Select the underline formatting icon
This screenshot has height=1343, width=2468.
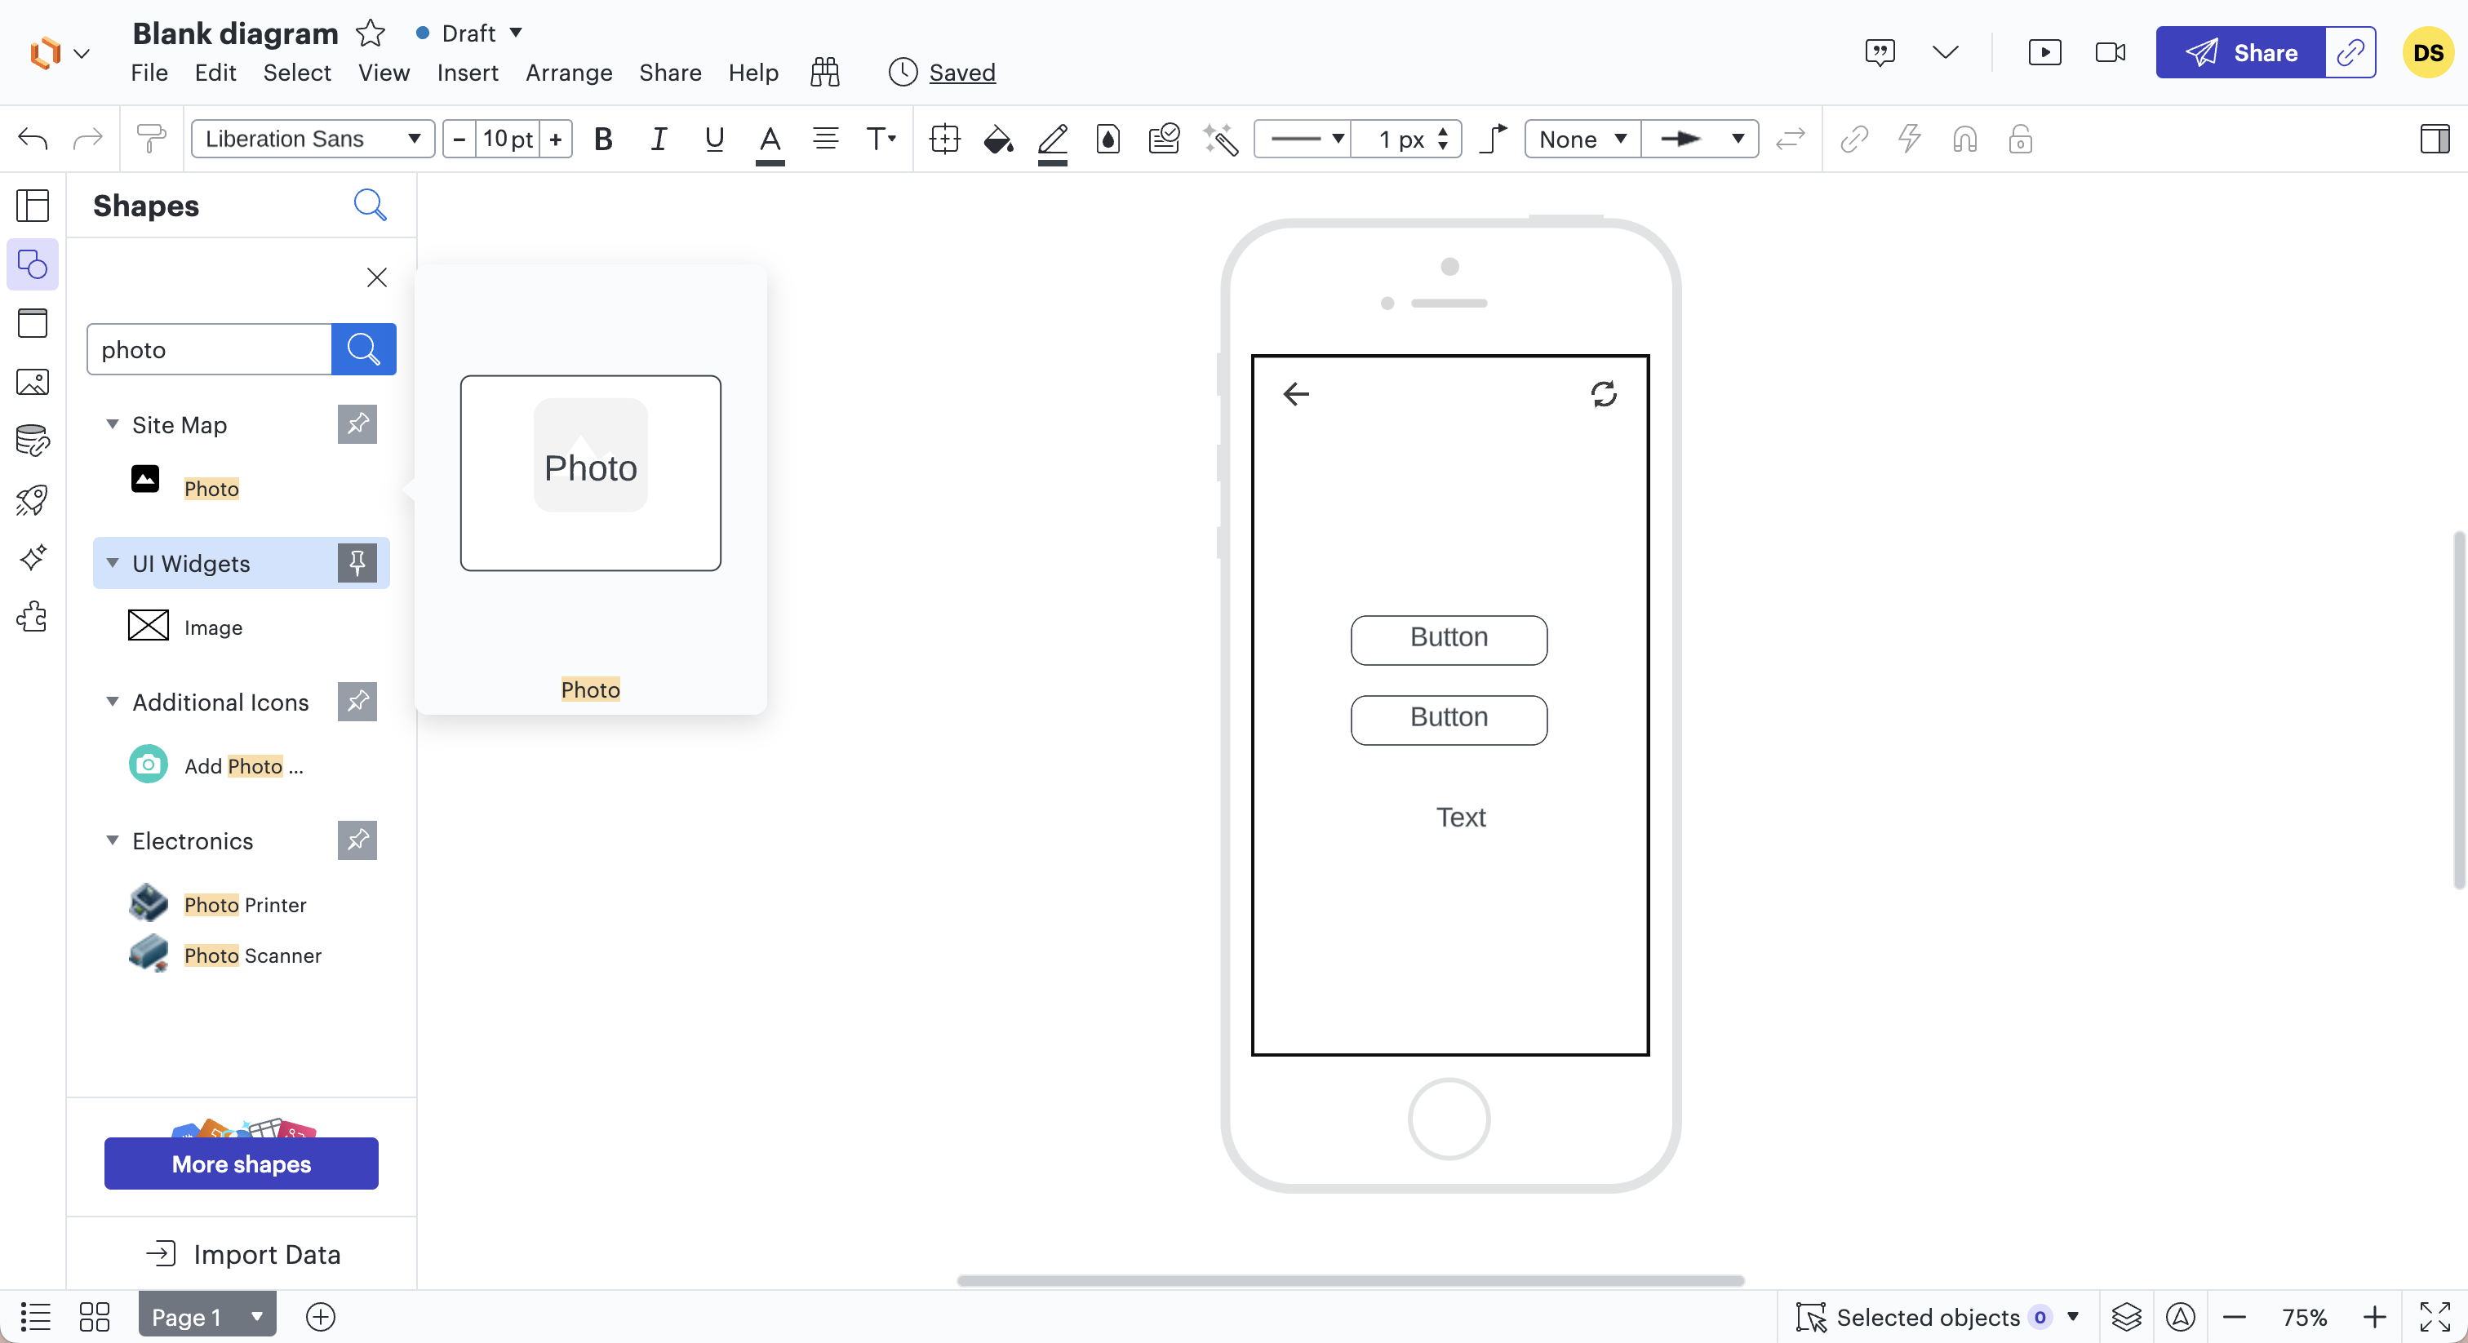tap(715, 139)
